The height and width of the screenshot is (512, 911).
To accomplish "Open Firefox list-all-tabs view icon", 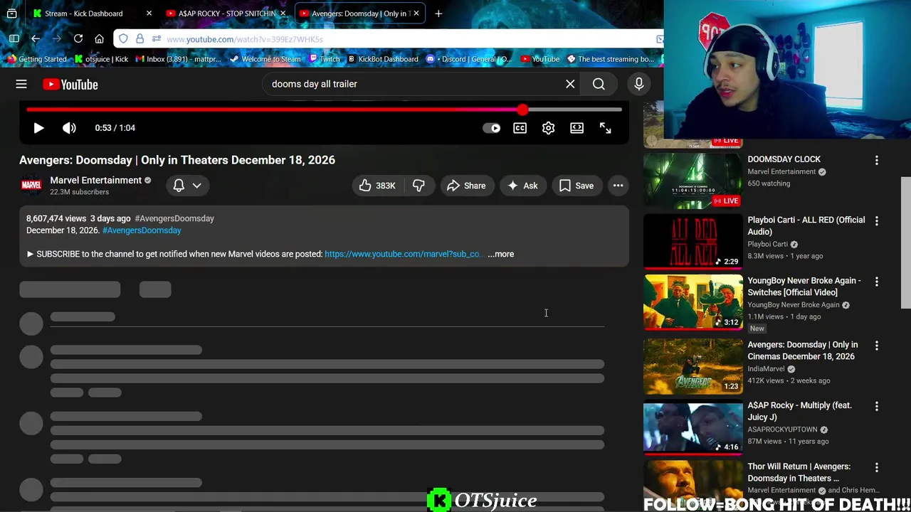I will pos(11,14).
